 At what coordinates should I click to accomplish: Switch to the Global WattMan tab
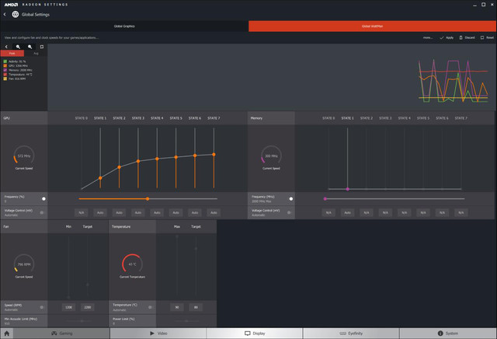click(373, 26)
